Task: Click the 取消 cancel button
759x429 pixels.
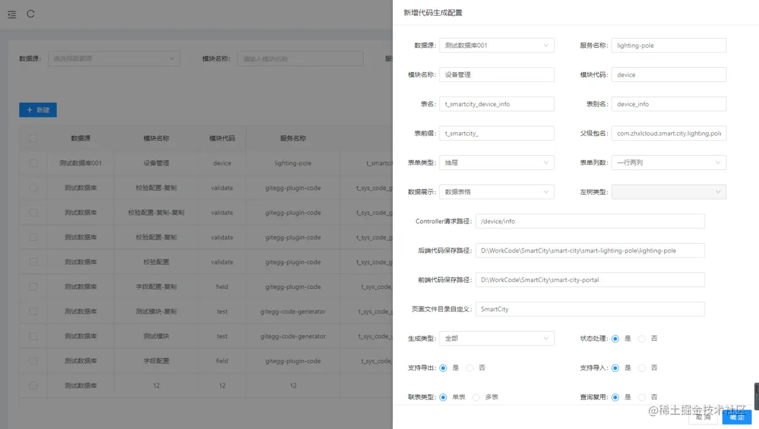Action: coord(703,417)
